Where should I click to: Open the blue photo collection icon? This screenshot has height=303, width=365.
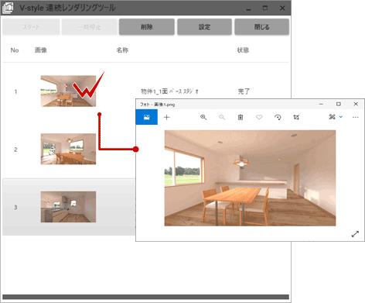coord(147,117)
